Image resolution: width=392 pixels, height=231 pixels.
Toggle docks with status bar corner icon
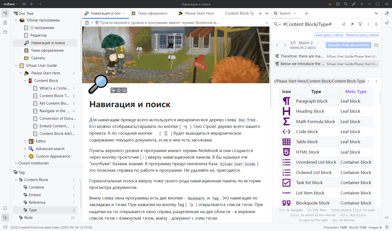pyautogui.click(x=5, y=227)
